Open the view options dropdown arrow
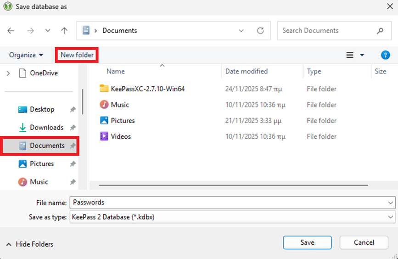This screenshot has width=398, height=259. pyautogui.click(x=362, y=55)
